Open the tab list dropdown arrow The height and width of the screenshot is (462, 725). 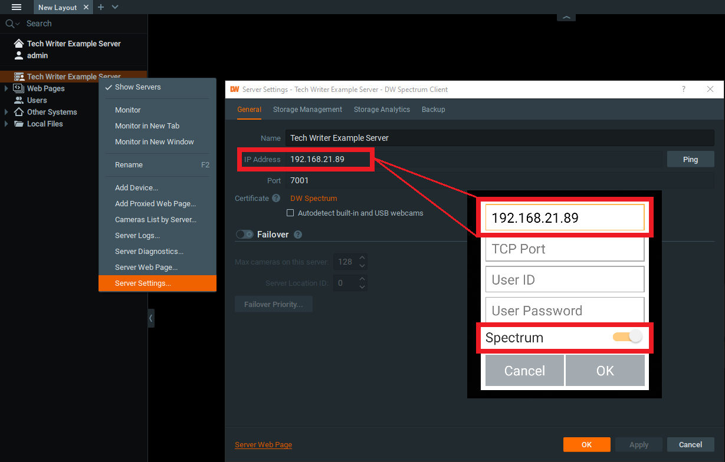116,7
